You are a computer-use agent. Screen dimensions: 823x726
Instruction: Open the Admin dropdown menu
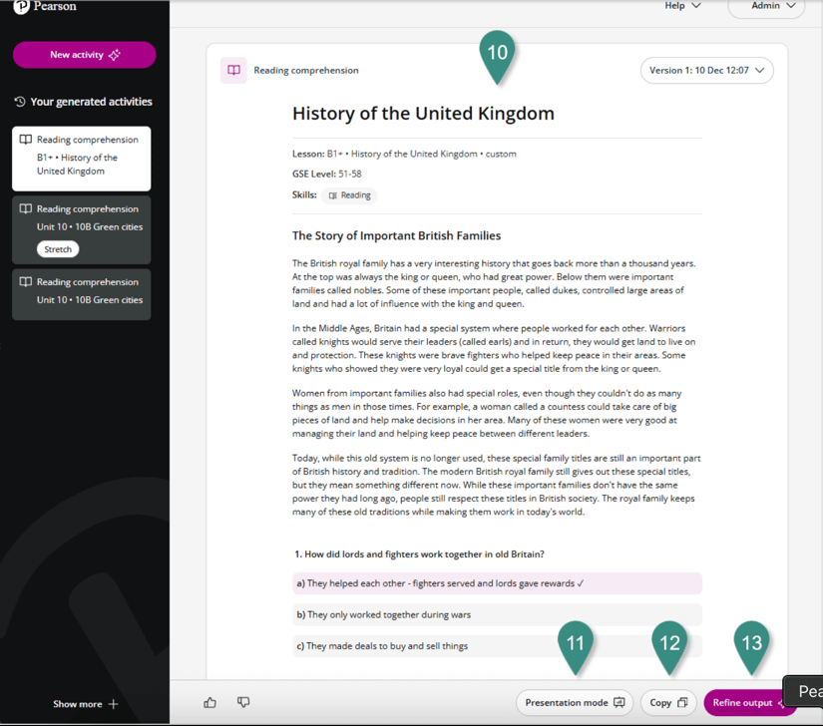pyautogui.click(x=766, y=6)
